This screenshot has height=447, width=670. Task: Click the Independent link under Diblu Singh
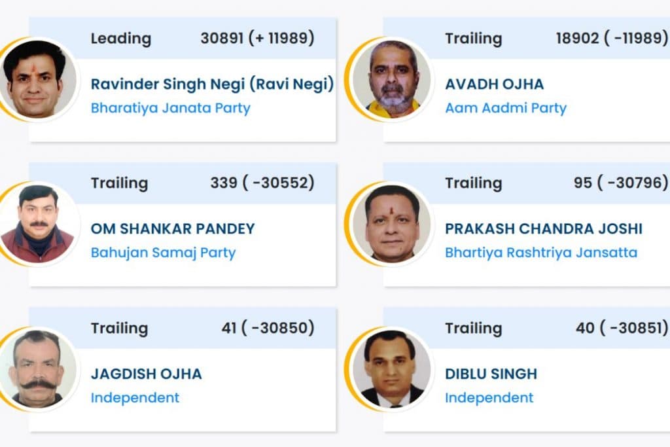[x=489, y=397]
